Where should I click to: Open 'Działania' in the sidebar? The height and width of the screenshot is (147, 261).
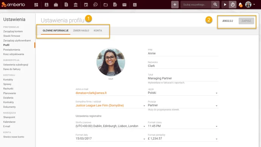(8, 97)
